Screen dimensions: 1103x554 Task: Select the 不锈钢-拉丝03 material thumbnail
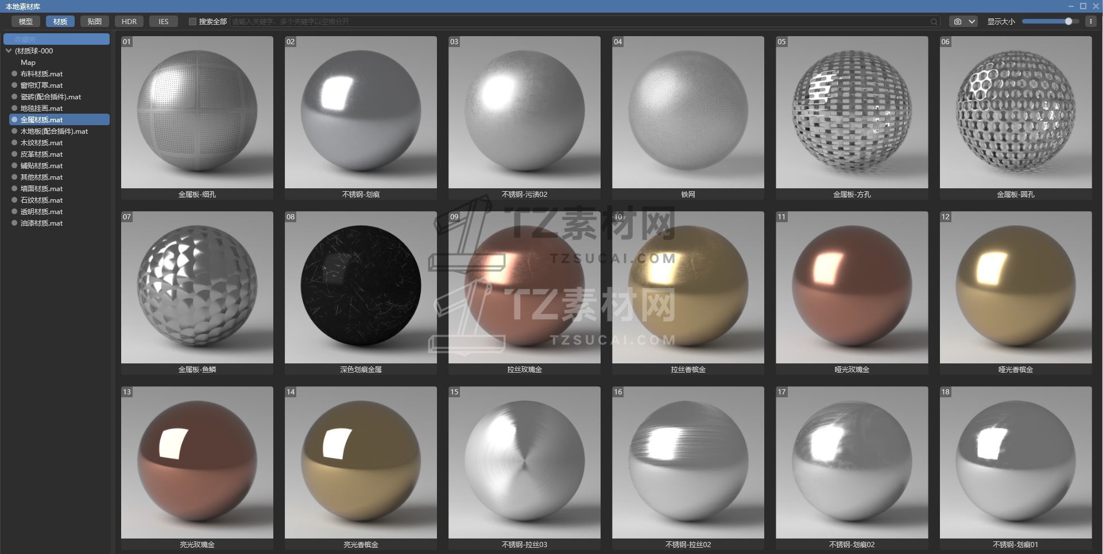pos(524,463)
